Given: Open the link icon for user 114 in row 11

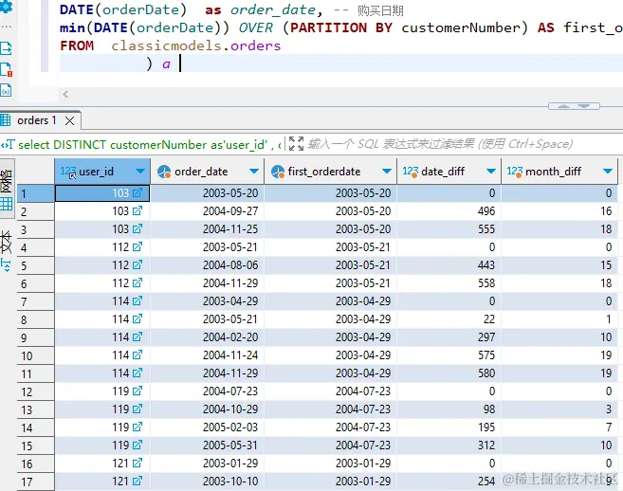Looking at the screenshot, I should pyautogui.click(x=137, y=373).
